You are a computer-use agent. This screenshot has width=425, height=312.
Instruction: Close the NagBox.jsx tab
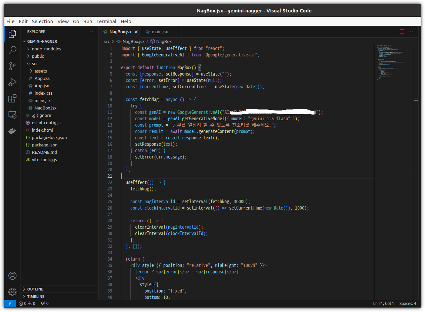click(x=136, y=32)
